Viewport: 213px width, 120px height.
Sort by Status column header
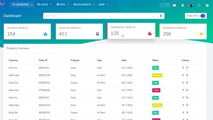(155, 60)
